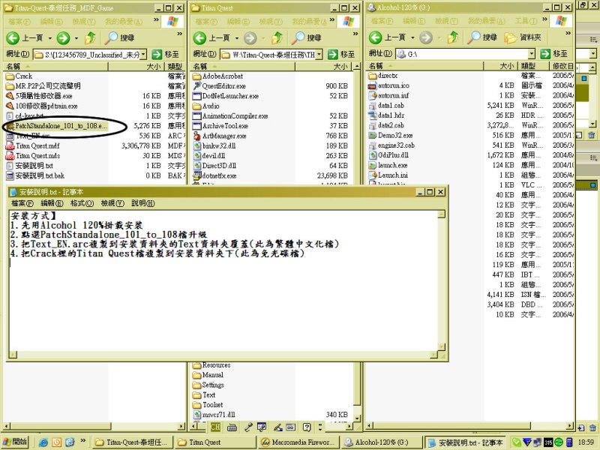Screen dimensions: 600x450
Task: Expand the menu bar chevron in Alcohol-120% window
Action: 544,19
